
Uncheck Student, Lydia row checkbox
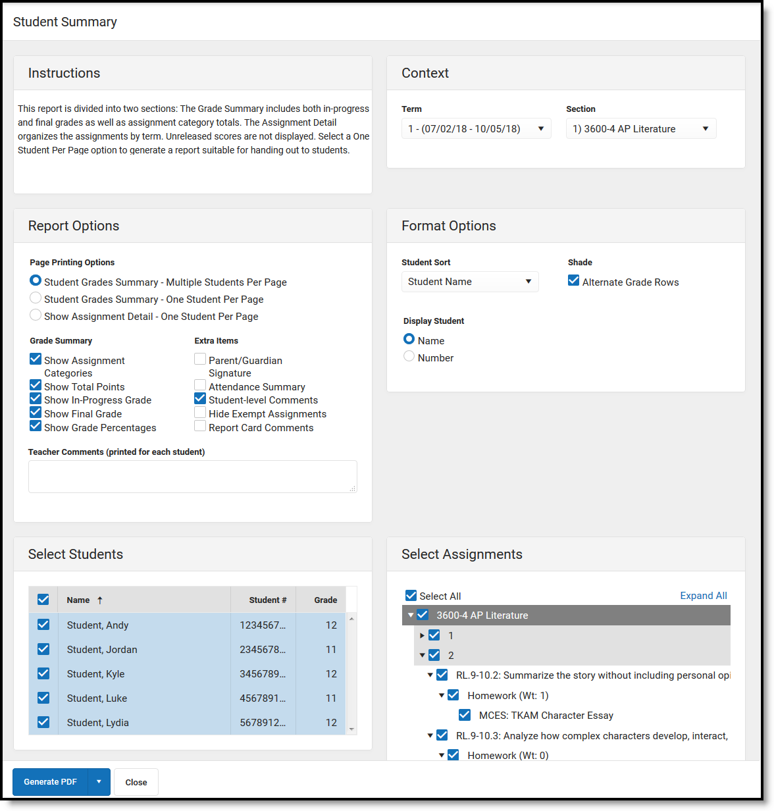tap(43, 722)
